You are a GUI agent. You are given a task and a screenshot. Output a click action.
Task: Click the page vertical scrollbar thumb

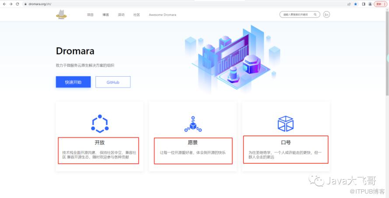[x=387, y=53]
